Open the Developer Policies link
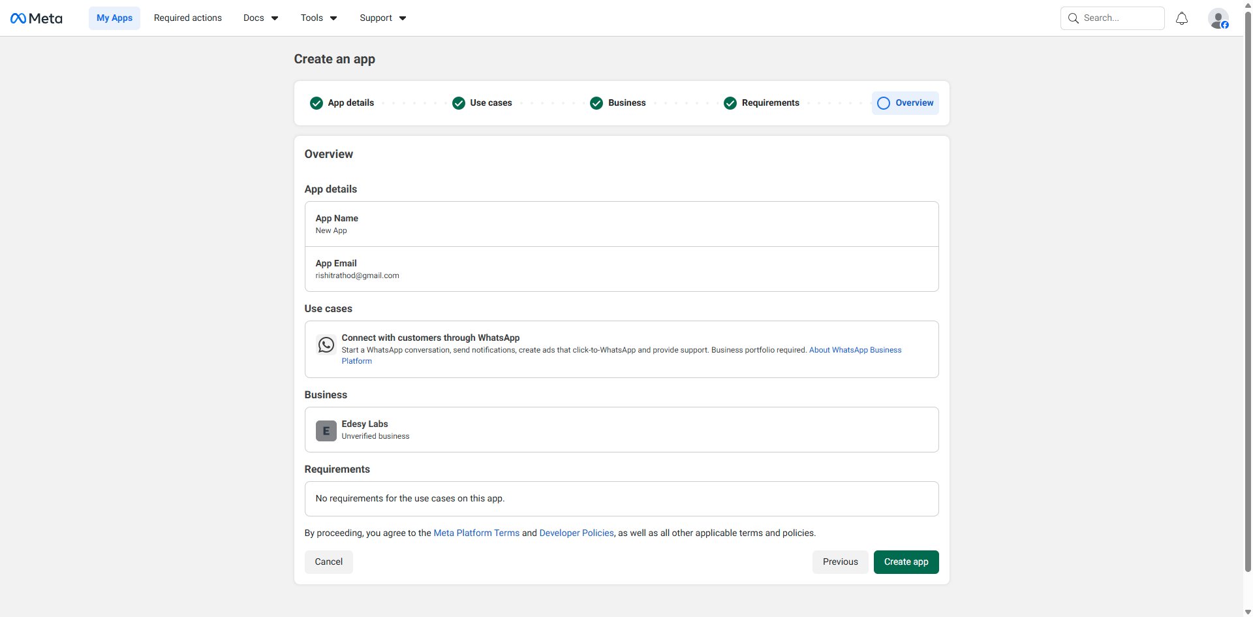Screen dimensions: 1253x617 577,533
